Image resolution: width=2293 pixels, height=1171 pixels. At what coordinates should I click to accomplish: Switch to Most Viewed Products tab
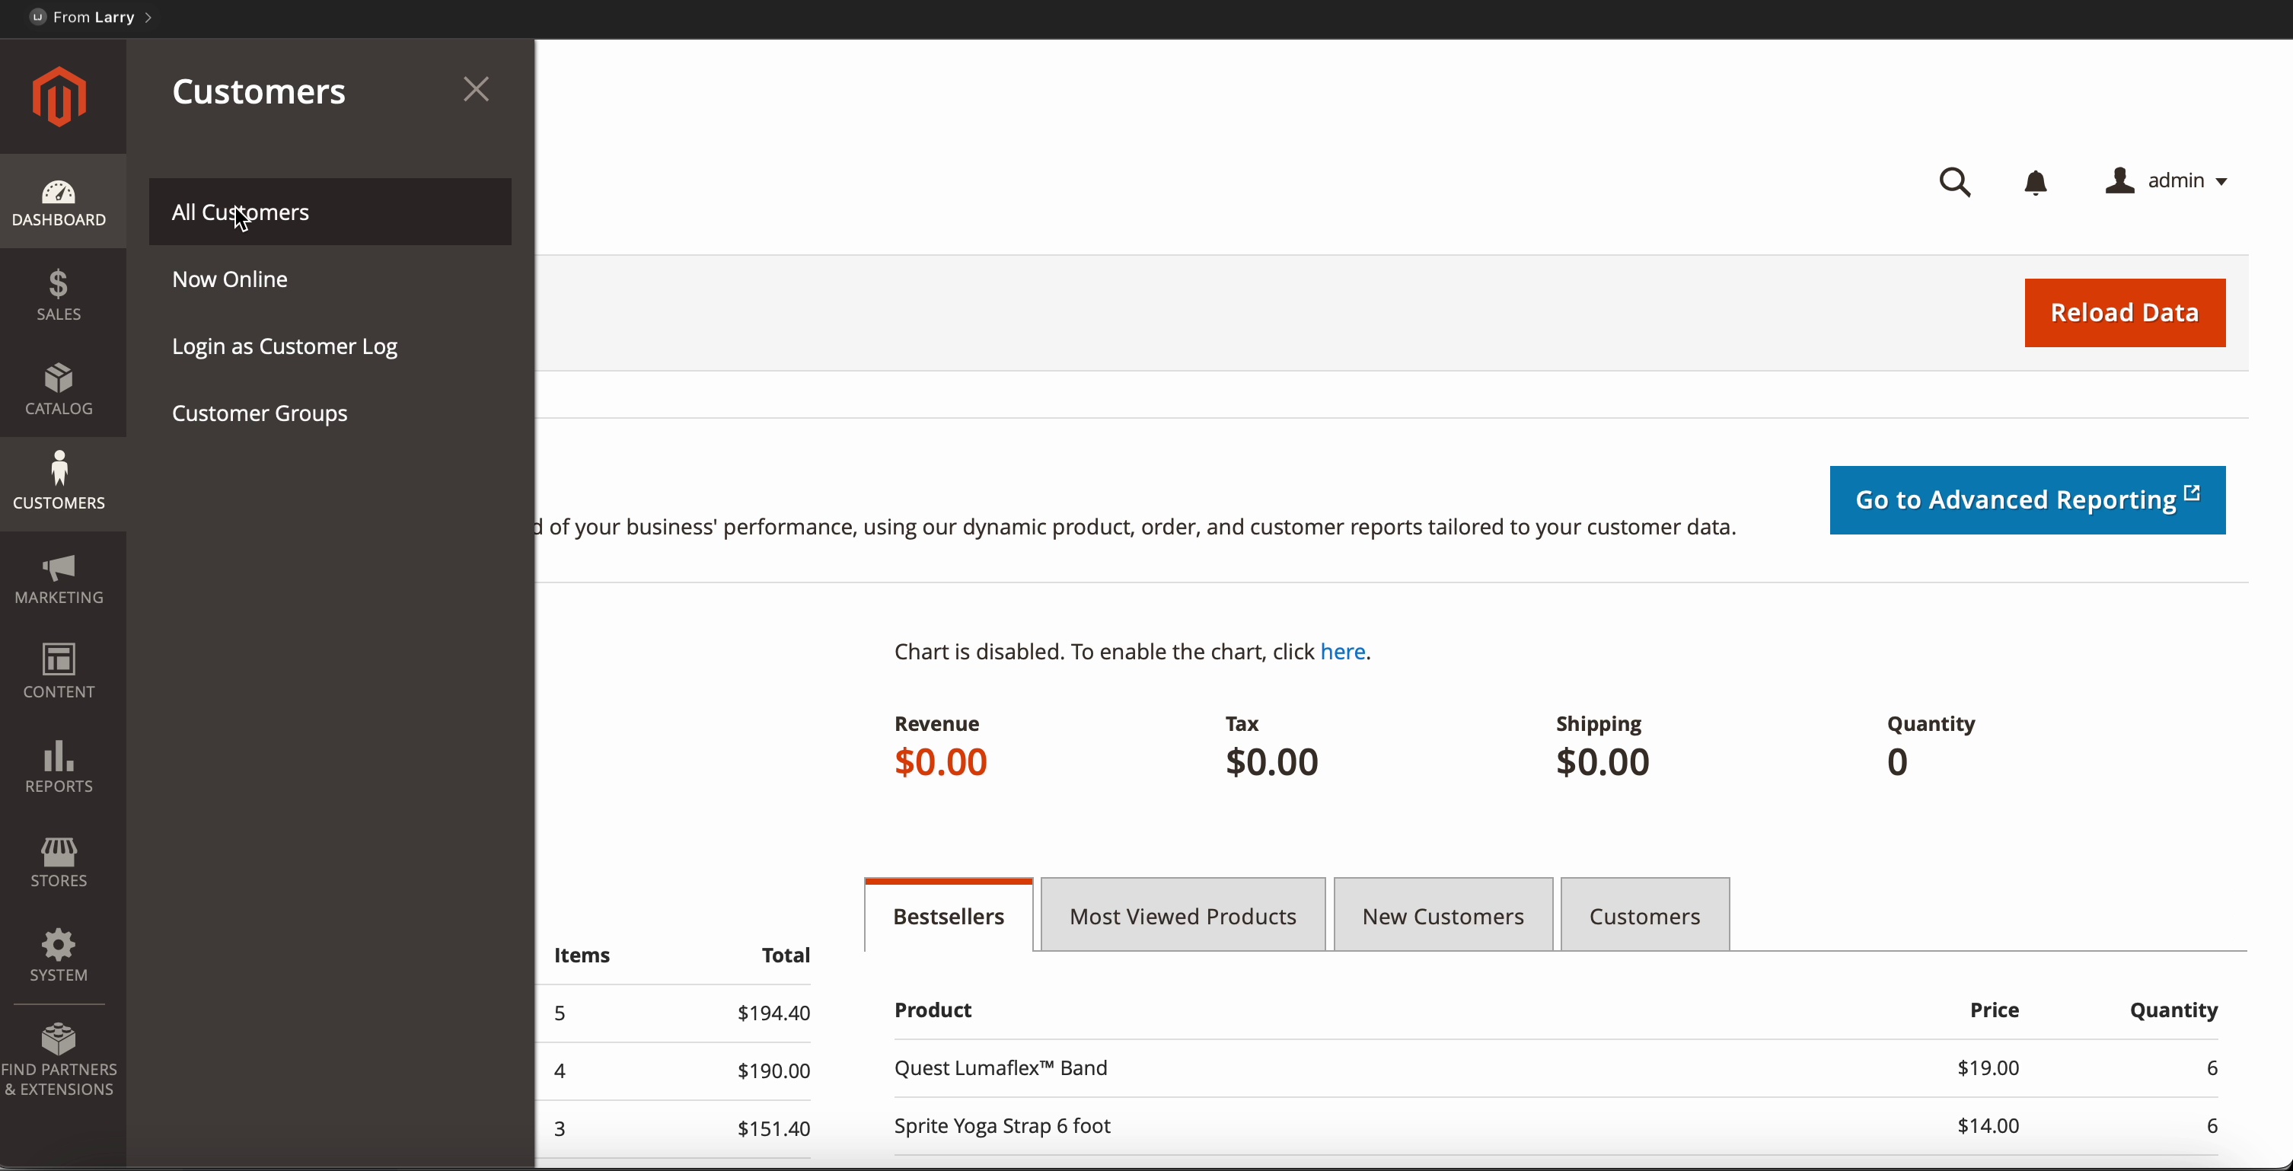click(x=1182, y=915)
